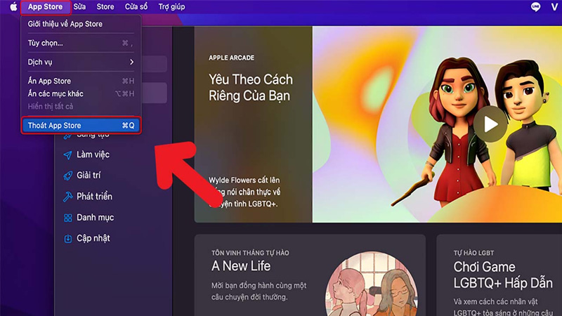Select Ẩn App Store entry
The width and height of the screenshot is (562, 316).
coord(81,81)
